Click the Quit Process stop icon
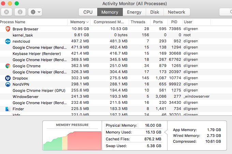The image size is (232, 154). pyautogui.click(x=6, y=12)
